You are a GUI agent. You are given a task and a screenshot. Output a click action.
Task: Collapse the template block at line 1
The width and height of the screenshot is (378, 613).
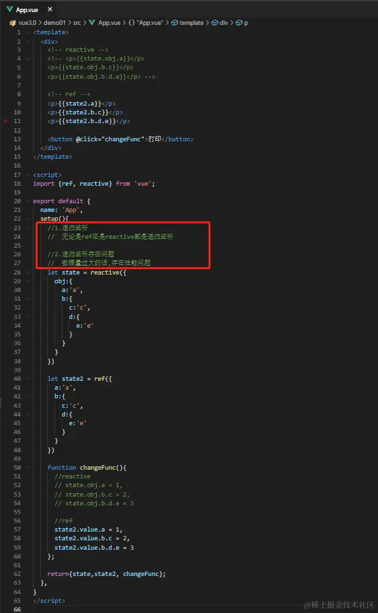click(x=28, y=32)
